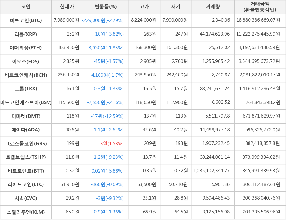The image size is (286, 220).
Task: Click 비트코인에스브이(BSV) coin name
Action: pos(26,102)
